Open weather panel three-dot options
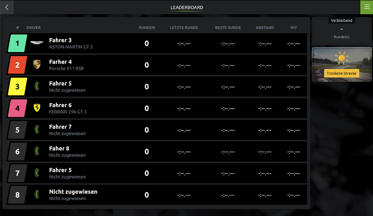373x216 pixels. 367,51
